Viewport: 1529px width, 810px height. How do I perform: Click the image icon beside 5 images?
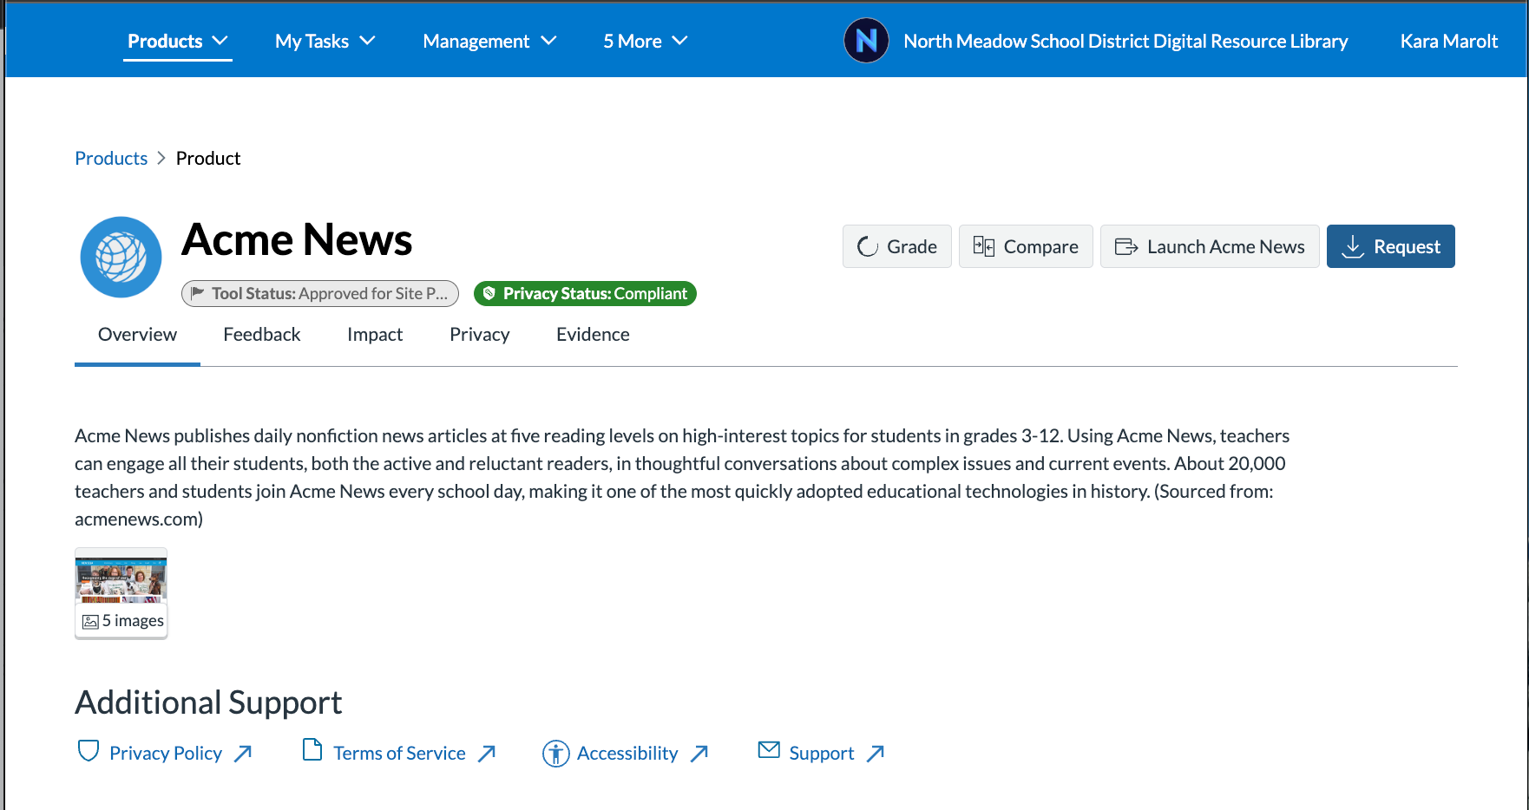coord(90,622)
